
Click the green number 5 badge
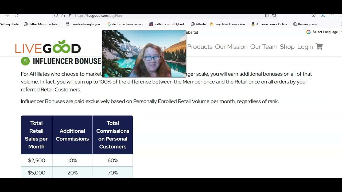click(x=25, y=61)
